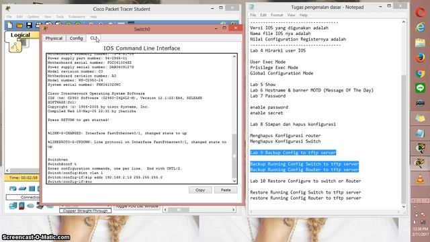Click 'Global Configuration Mode' text in Notepad
430x242 pixels.
282,73
